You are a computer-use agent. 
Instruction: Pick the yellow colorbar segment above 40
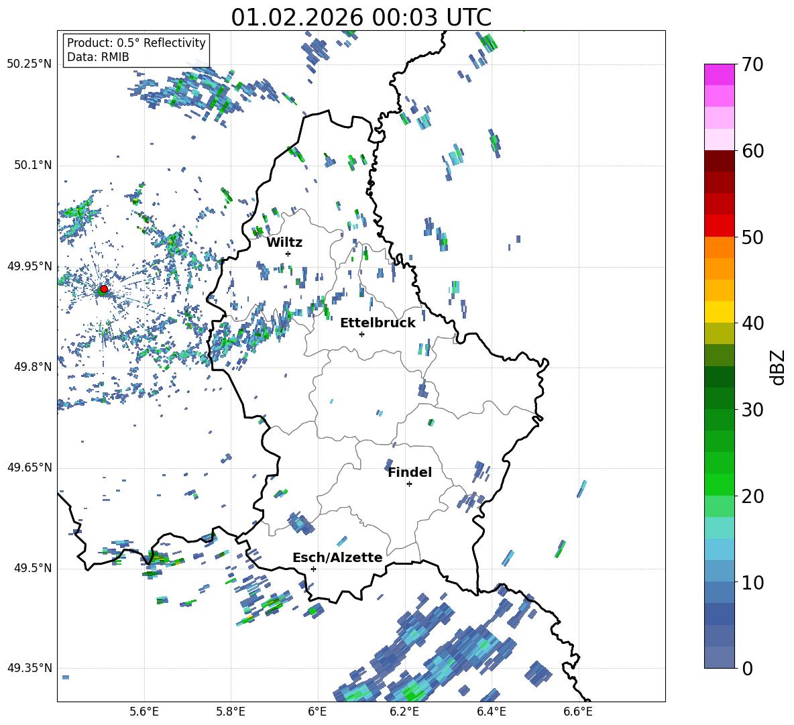719,312
